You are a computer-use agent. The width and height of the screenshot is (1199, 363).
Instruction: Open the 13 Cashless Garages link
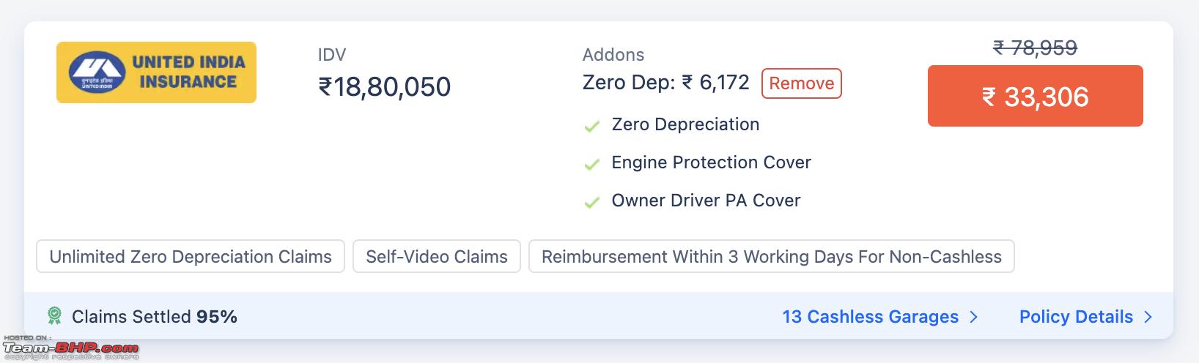point(871,317)
